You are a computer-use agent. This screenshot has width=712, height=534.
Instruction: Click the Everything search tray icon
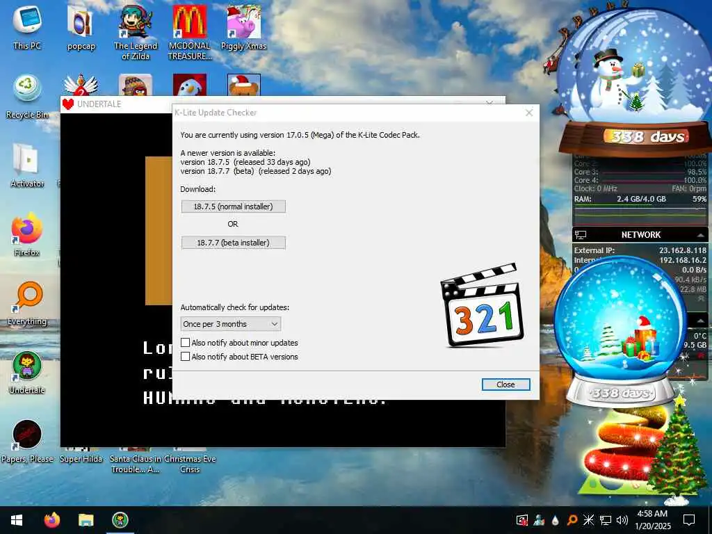(572, 520)
